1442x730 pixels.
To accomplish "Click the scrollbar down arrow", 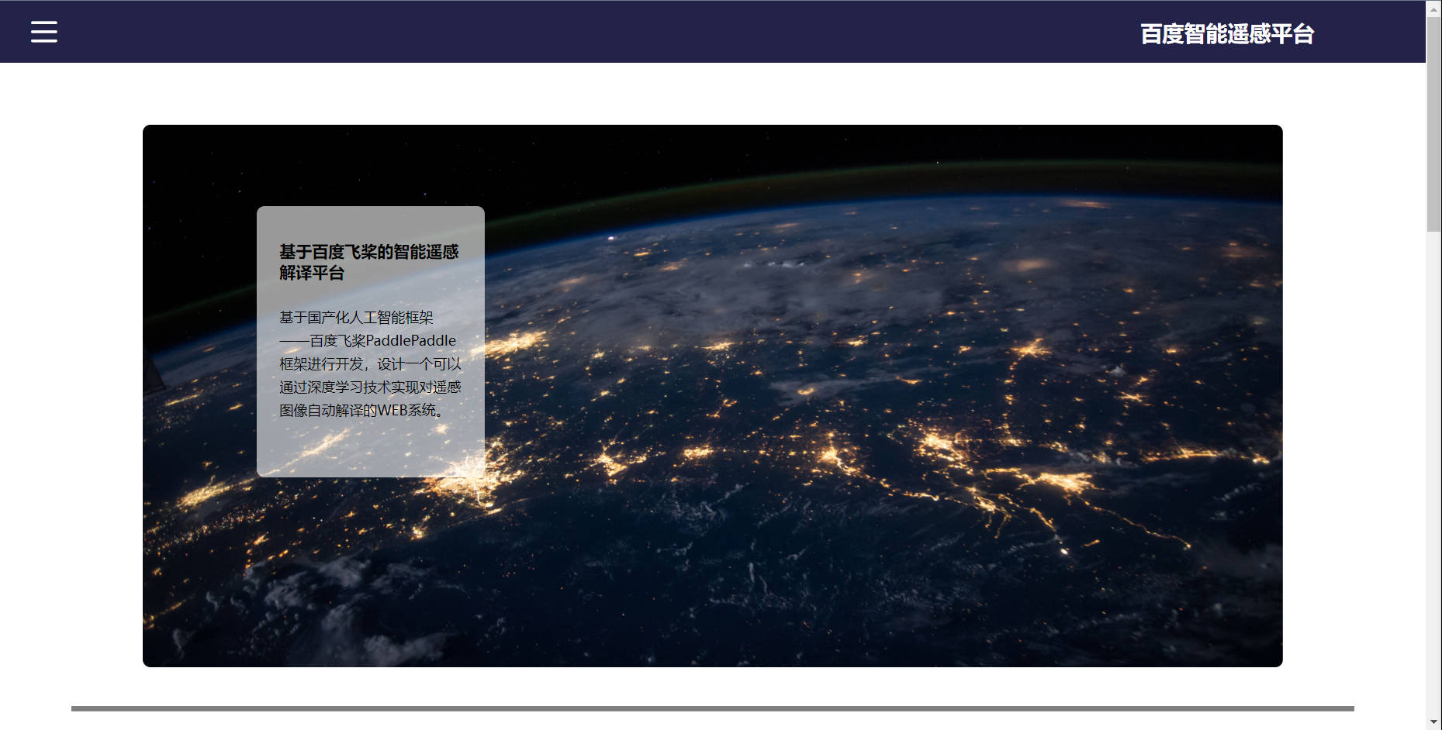I will coord(1433,722).
